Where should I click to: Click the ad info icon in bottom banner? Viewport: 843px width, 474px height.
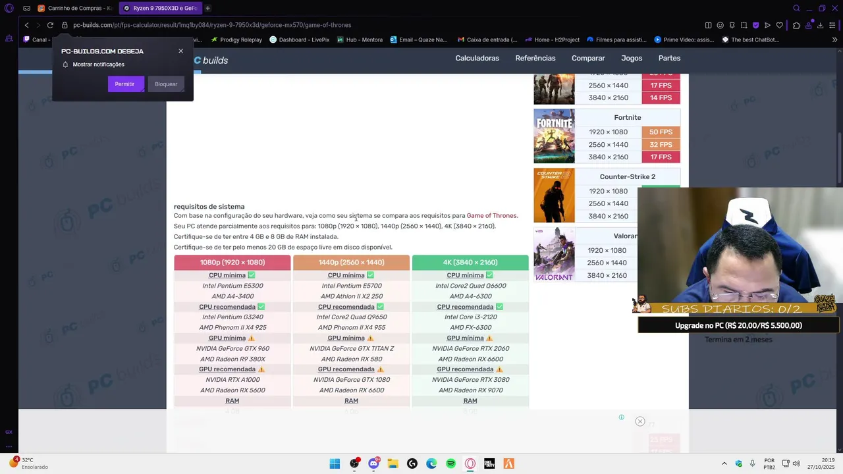click(621, 417)
